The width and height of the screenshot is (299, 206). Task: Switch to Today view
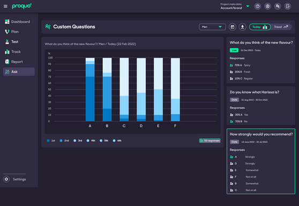(260, 27)
